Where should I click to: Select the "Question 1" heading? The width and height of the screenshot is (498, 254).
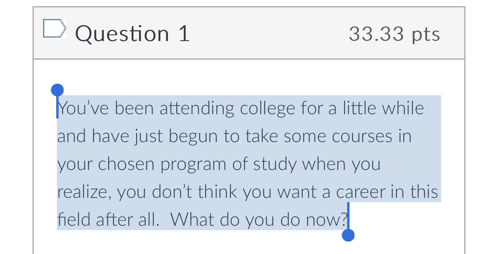(x=132, y=33)
